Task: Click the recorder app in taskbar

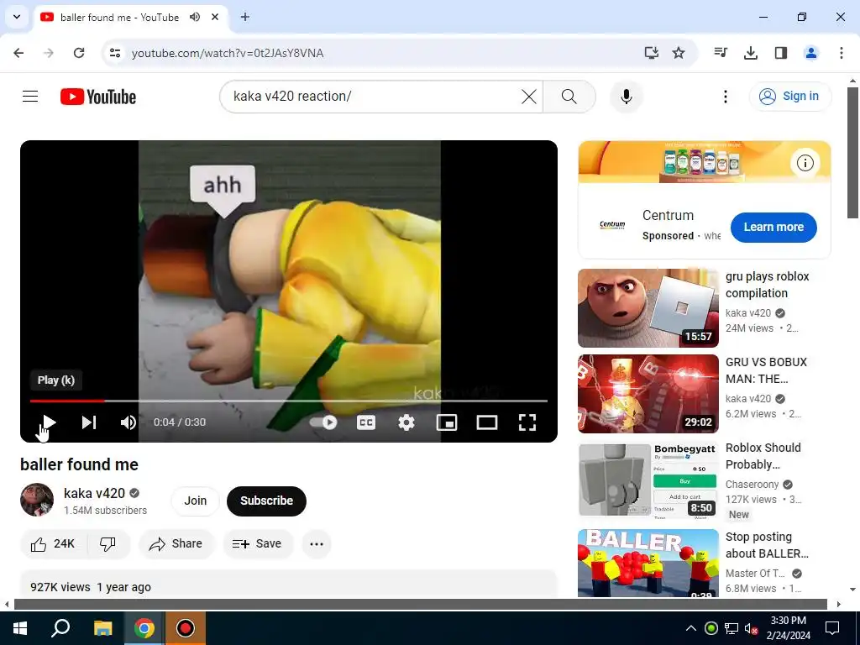Action: pos(186,628)
